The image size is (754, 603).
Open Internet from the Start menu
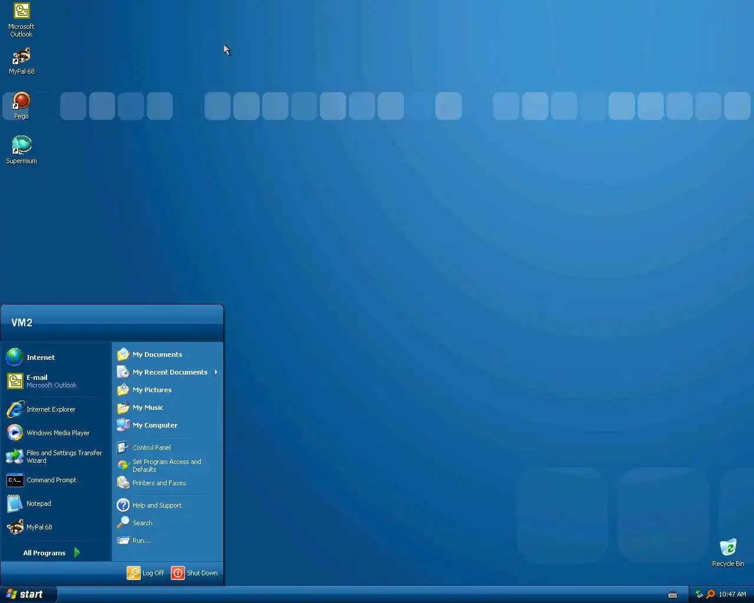pyautogui.click(x=56, y=357)
